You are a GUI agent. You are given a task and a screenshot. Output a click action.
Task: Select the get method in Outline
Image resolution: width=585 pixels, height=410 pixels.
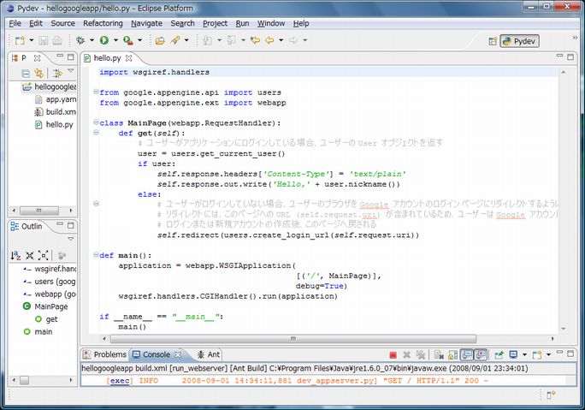coord(51,318)
